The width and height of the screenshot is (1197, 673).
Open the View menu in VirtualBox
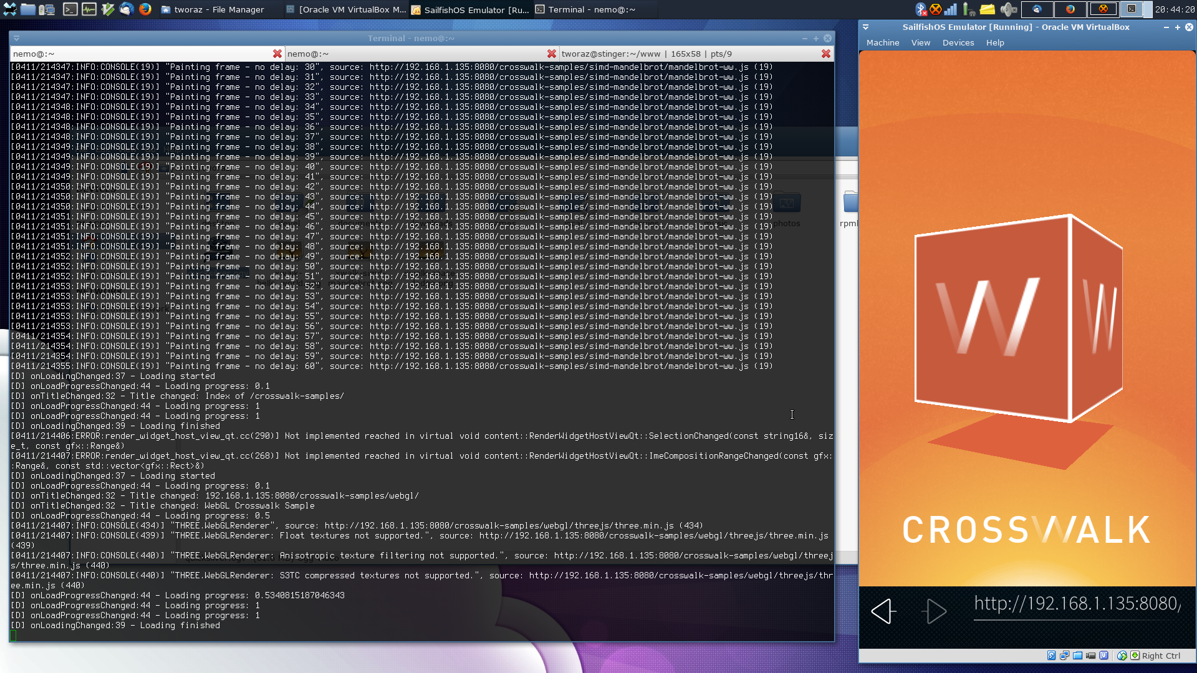(x=920, y=43)
